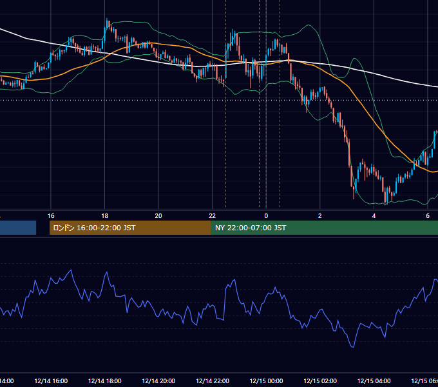438x387 pixels.
Task: Click the 12/15 04:00 date label
Action: pyautogui.click(x=374, y=381)
